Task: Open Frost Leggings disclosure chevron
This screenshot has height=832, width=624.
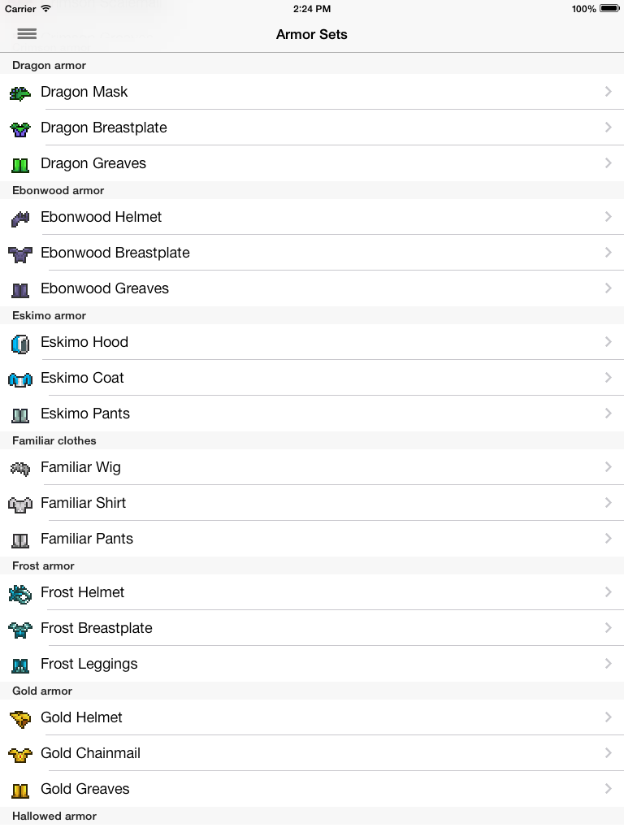Action: [x=608, y=664]
